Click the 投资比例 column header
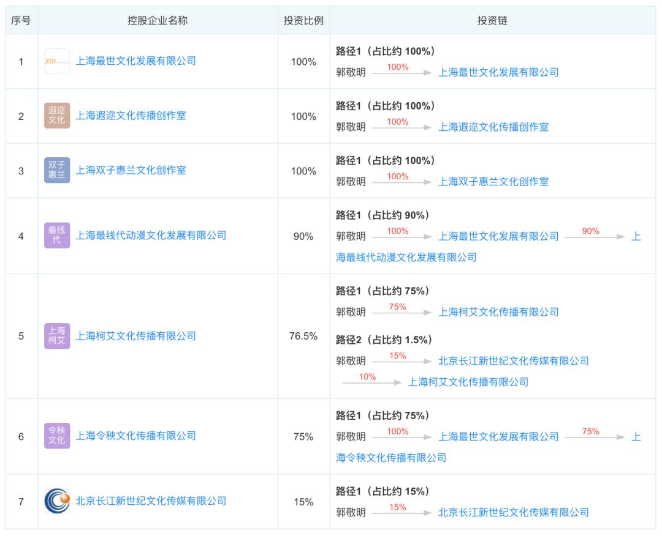The width and height of the screenshot is (662, 536). pos(303,21)
